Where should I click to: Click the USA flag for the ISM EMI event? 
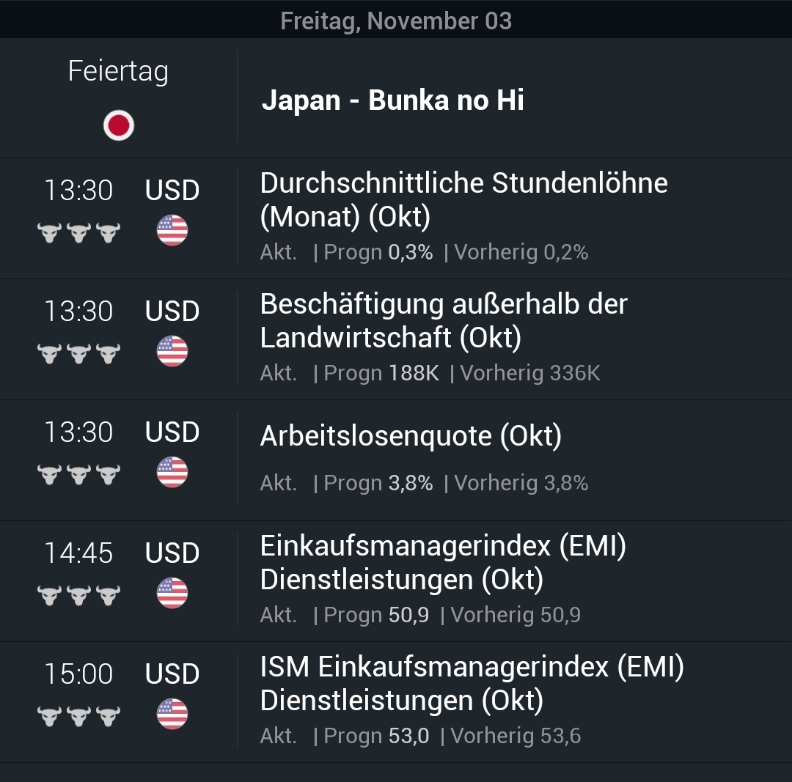(x=172, y=712)
